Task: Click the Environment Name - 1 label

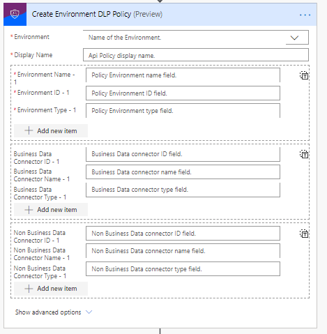Action: 44,78
